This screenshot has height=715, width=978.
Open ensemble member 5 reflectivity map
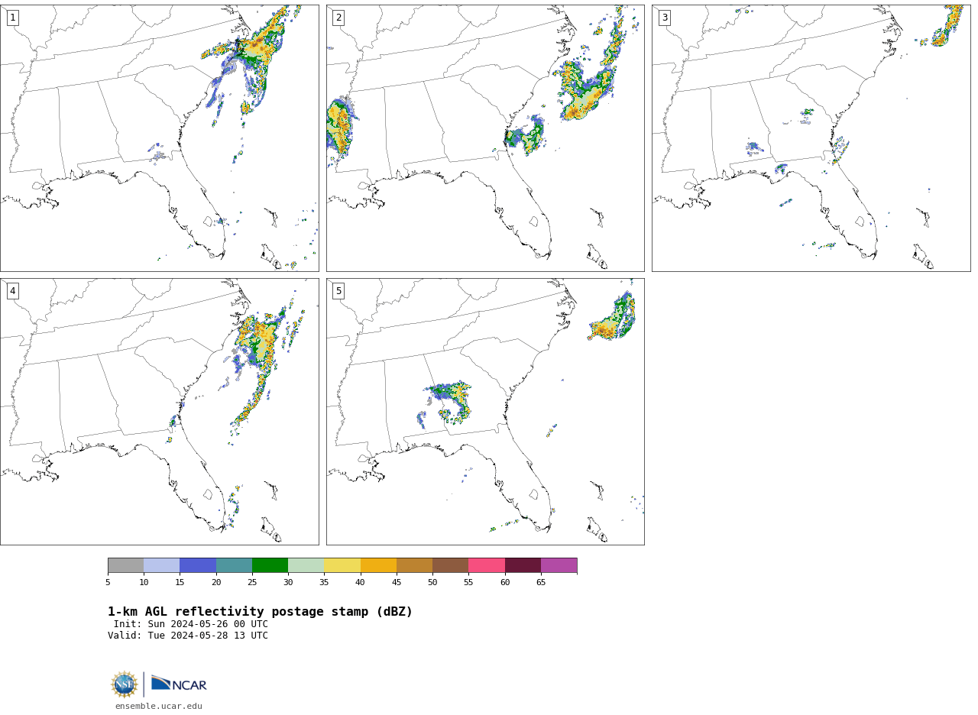coord(485,412)
